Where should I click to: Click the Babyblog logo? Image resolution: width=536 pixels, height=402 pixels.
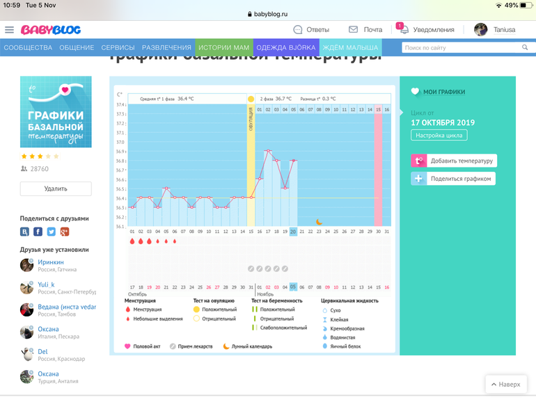[x=50, y=30]
